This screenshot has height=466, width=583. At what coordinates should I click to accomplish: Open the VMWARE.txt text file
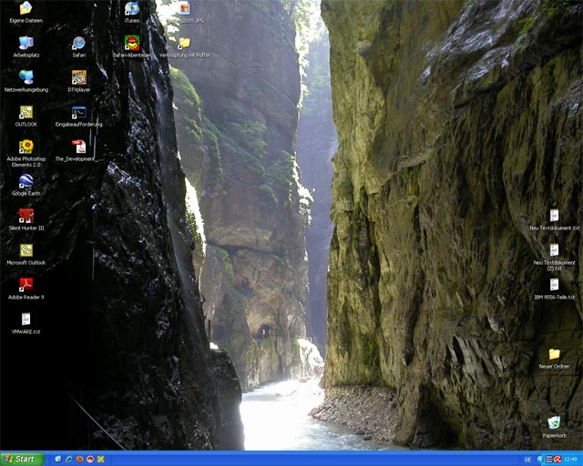click(26, 319)
